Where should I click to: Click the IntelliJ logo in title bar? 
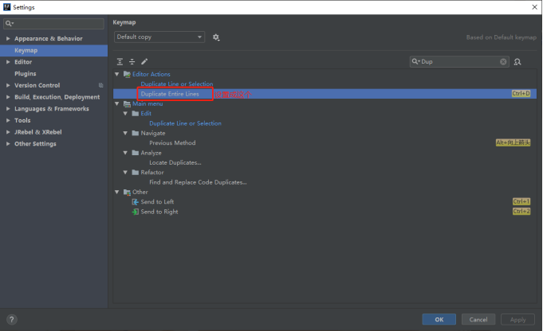pyautogui.click(x=7, y=7)
